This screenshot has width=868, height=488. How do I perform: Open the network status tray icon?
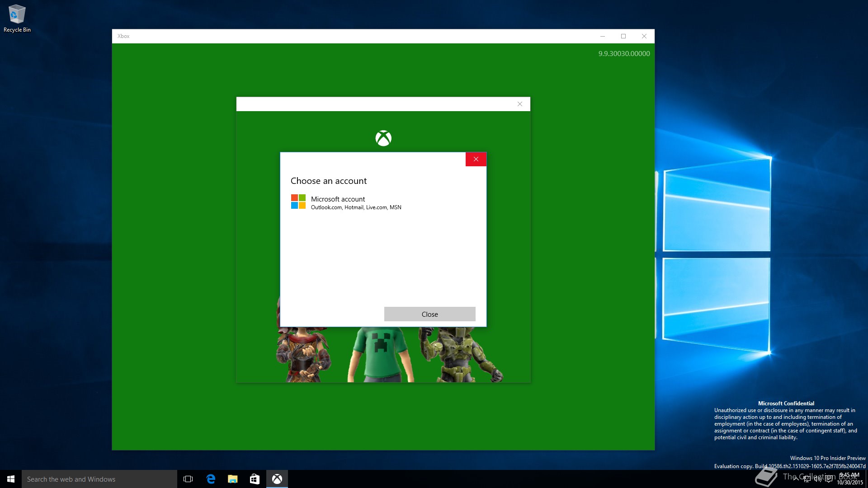click(x=807, y=479)
